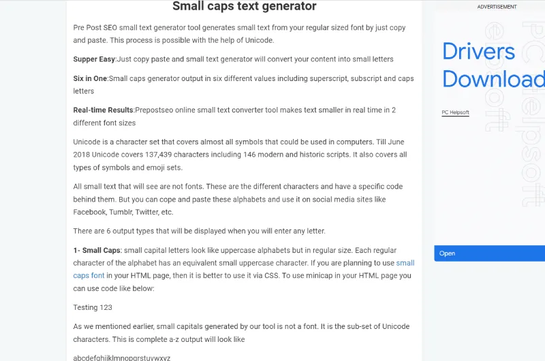
Task: Click the "There are 6 output types" sentence
Action: point(199,231)
